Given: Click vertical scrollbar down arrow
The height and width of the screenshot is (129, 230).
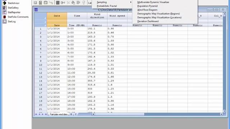Looking at the screenshot, I should [224, 111].
